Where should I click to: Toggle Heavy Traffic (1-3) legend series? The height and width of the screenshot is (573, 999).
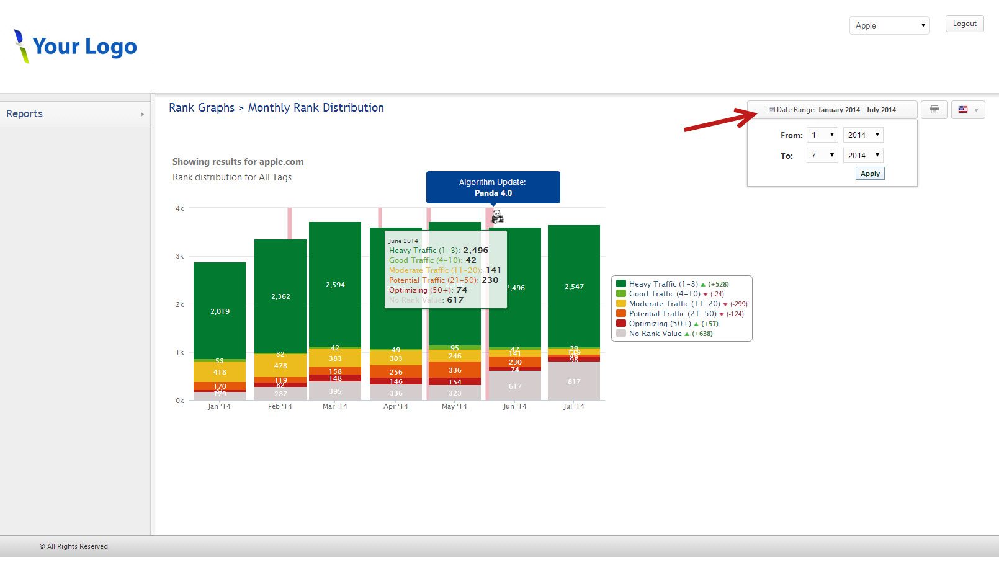coord(663,284)
